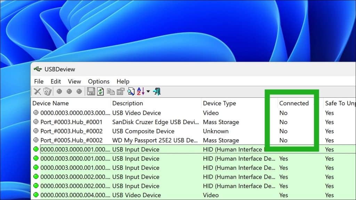Refresh the device list with the green arrows icon
The image size is (356, 200).
[100, 92]
